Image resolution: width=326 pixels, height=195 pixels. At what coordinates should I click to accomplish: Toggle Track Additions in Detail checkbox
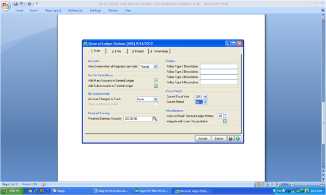(x=156, y=104)
